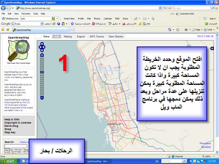Open the File menu
This screenshot has height=164, width=219.
click(3, 14)
